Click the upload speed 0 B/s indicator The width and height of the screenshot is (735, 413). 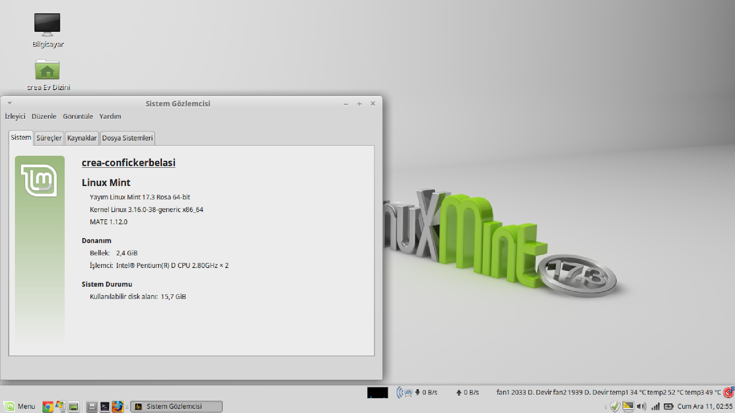click(x=467, y=392)
